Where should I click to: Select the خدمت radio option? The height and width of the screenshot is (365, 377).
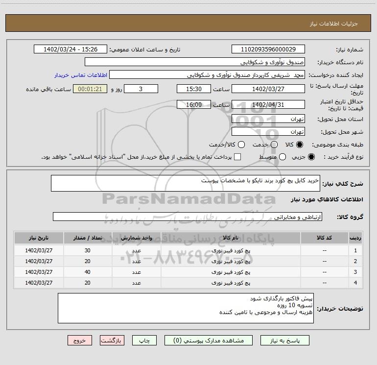click(x=274, y=145)
